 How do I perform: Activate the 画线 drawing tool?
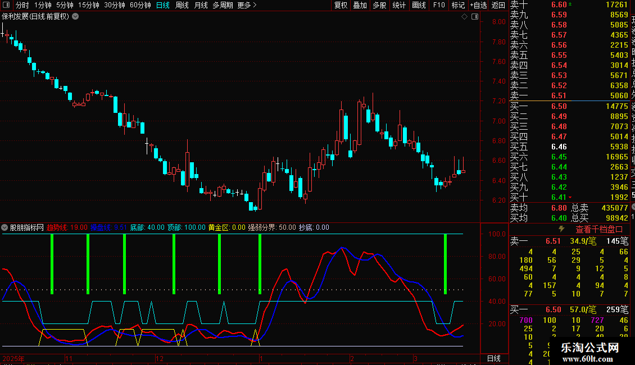pos(419,5)
